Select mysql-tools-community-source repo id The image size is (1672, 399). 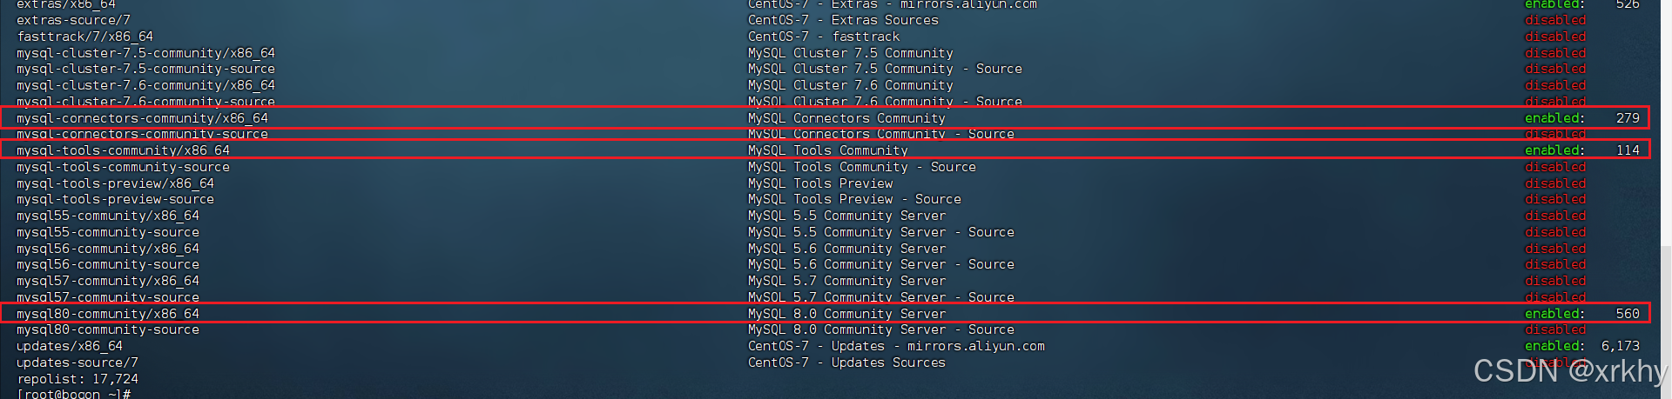tap(124, 167)
